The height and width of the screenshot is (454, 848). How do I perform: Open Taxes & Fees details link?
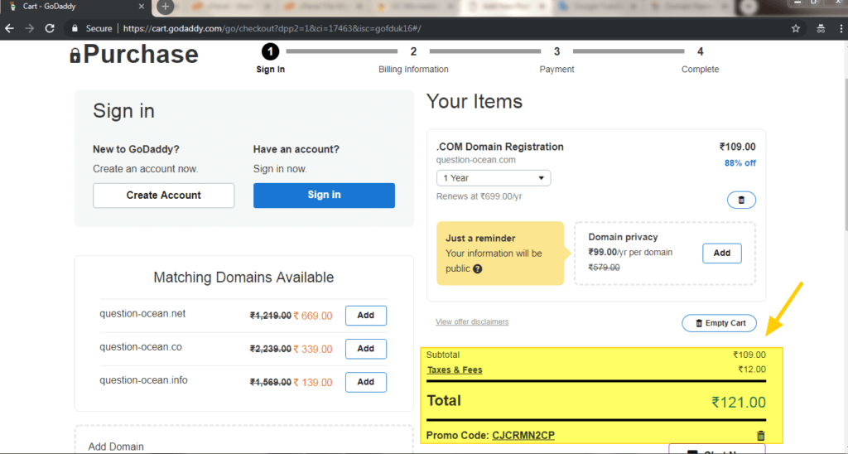[455, 370]
